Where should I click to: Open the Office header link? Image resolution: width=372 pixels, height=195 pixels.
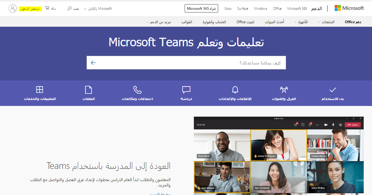pyautogui.click(x=277, y=9)
